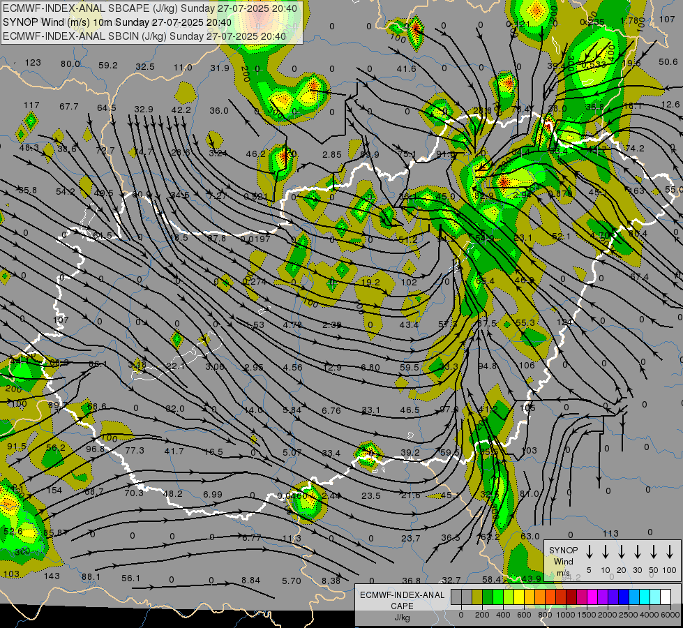
Task: Click the 42.2 value
Action: pyautogui.click(x=181, y=110)
